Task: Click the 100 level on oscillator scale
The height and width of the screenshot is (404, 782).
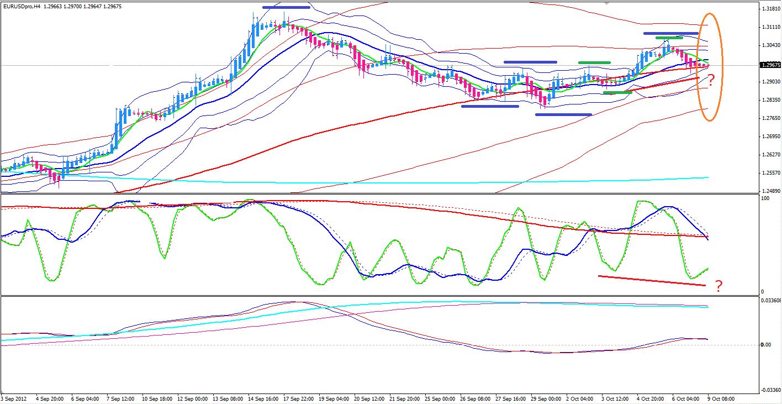Action: pos(764,198)
